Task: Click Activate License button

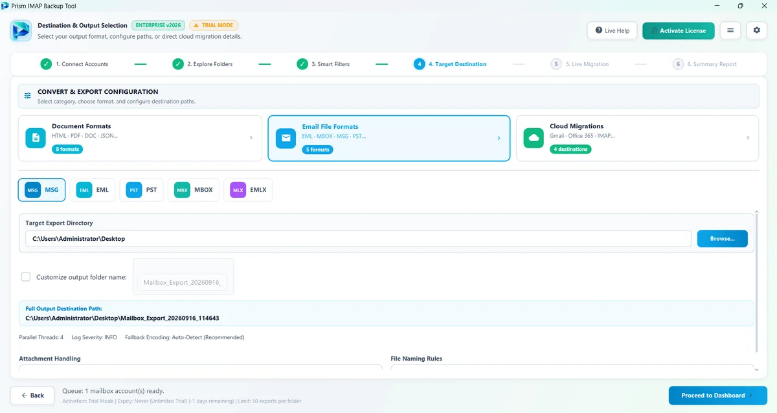Action: (x=679, y=30)
